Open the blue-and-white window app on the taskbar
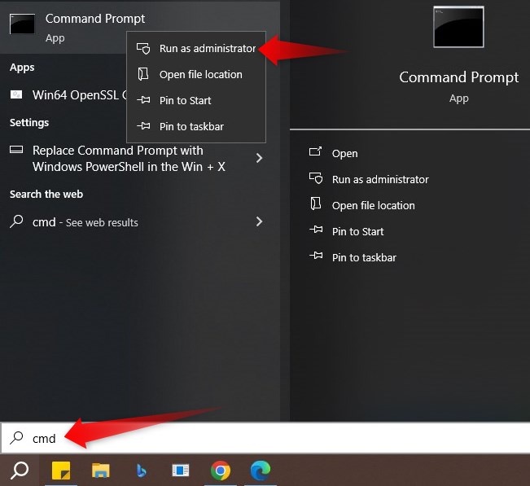The height and width of the screenshot is (486, 530). (180, 471)
